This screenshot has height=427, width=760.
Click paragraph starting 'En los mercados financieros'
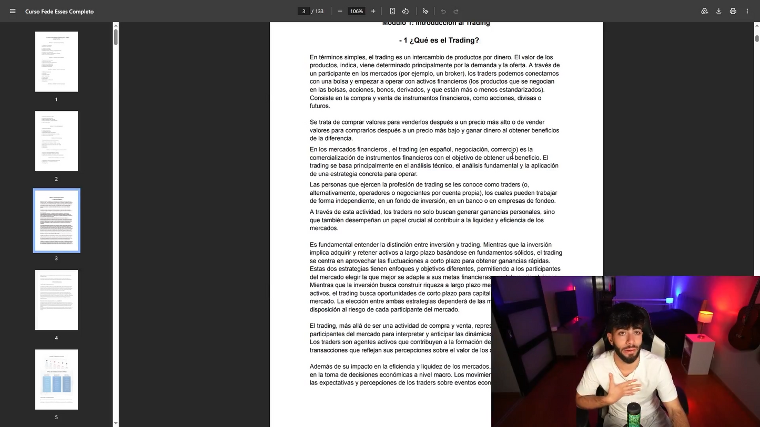434,161
